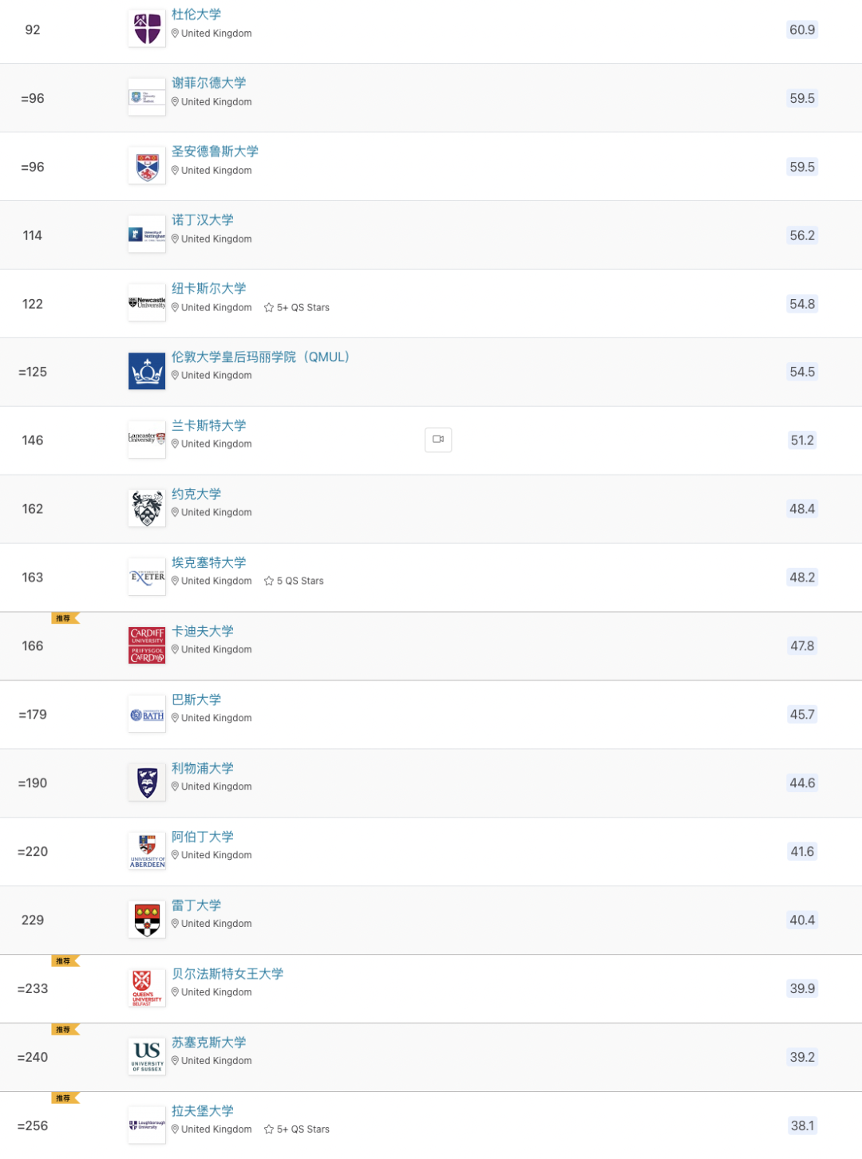This screenshot has width=862, height=1159.
Task: Click the QMUL blue crown logo
Action: [x=147, y=372]
